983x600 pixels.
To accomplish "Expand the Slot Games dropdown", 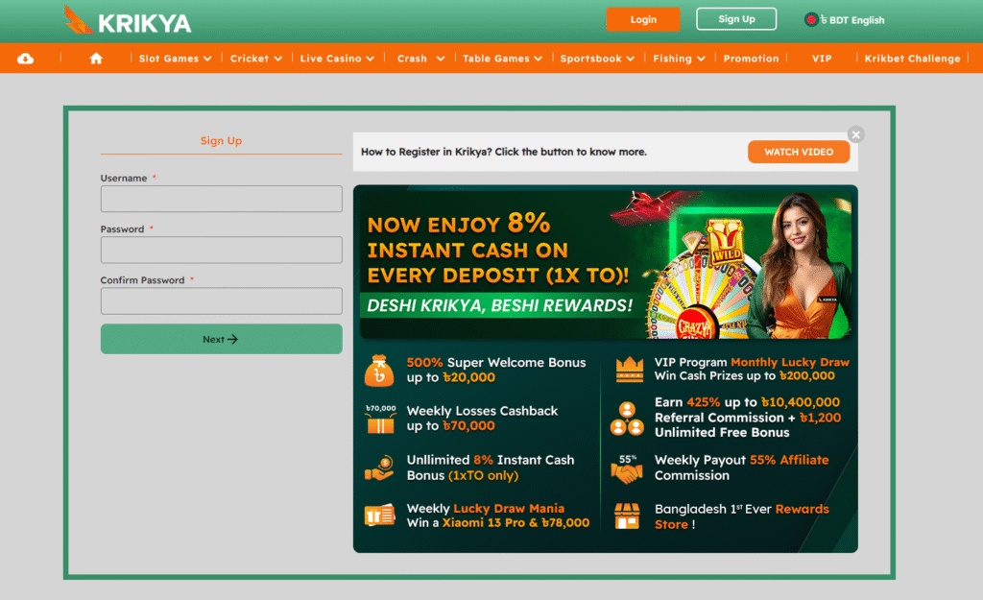I will coord(175,59).
